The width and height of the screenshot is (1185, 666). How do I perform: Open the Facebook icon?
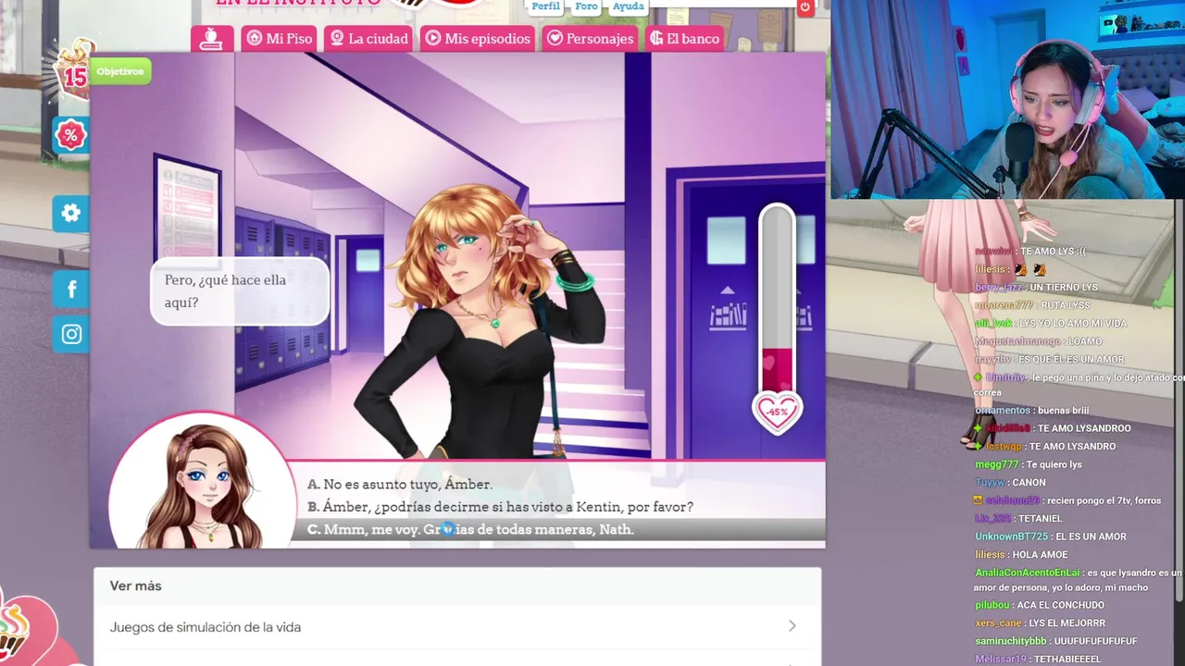[70, 290]
